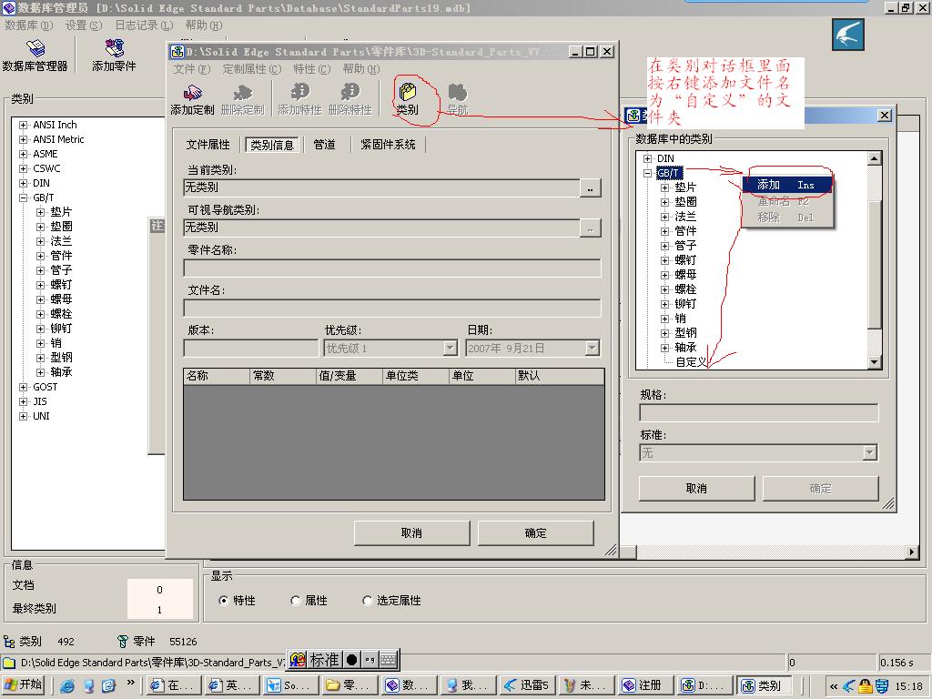Expand DIN in category dialog tree

point(647,158)
